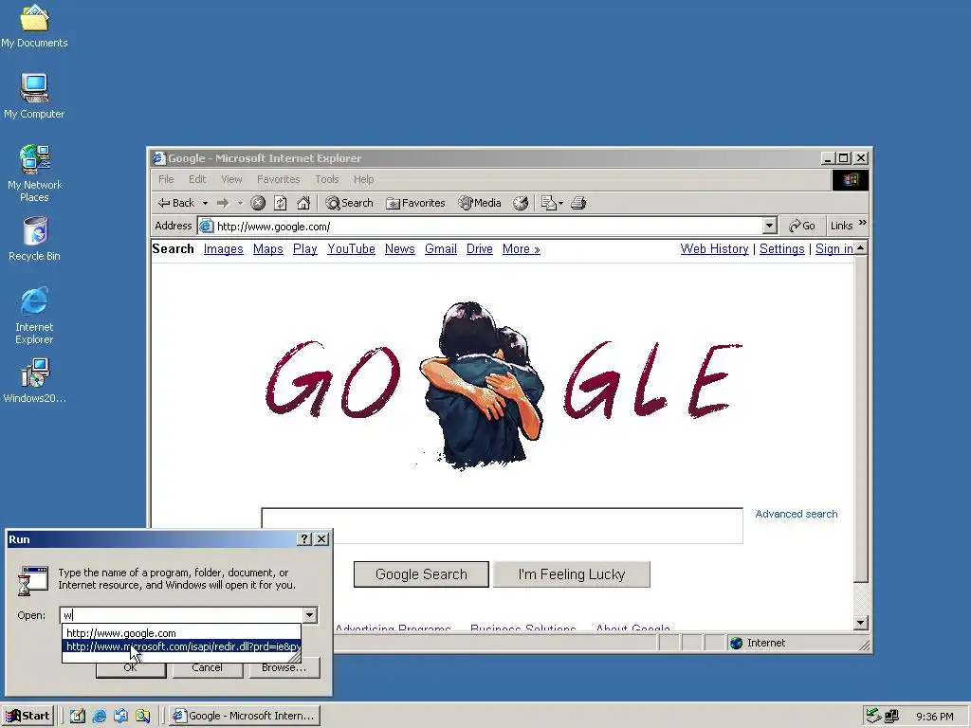The image size is (971, 728).
Task: Select the Recycle Bin icon
Action: pyautogui.click(x=34, y=239)
